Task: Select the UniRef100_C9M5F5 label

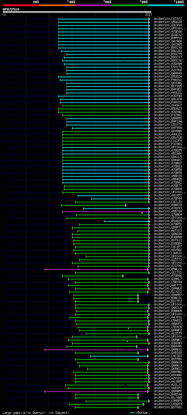Action: click(168, 401)
